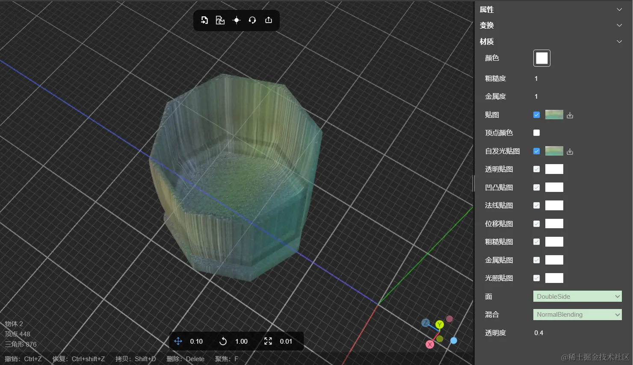Edit the scale snap value 0.01

286,341
